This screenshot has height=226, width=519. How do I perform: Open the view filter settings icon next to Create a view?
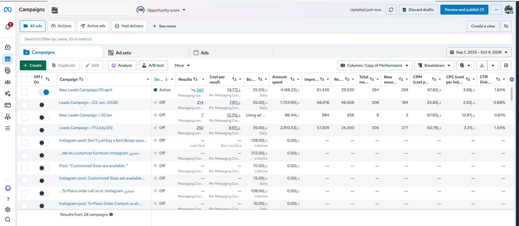tap(506, 26)
